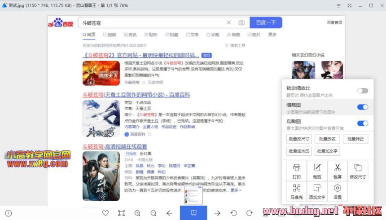386x220 pixels.
Task: Go to next image with right arrow
Action: click(217, 213)
